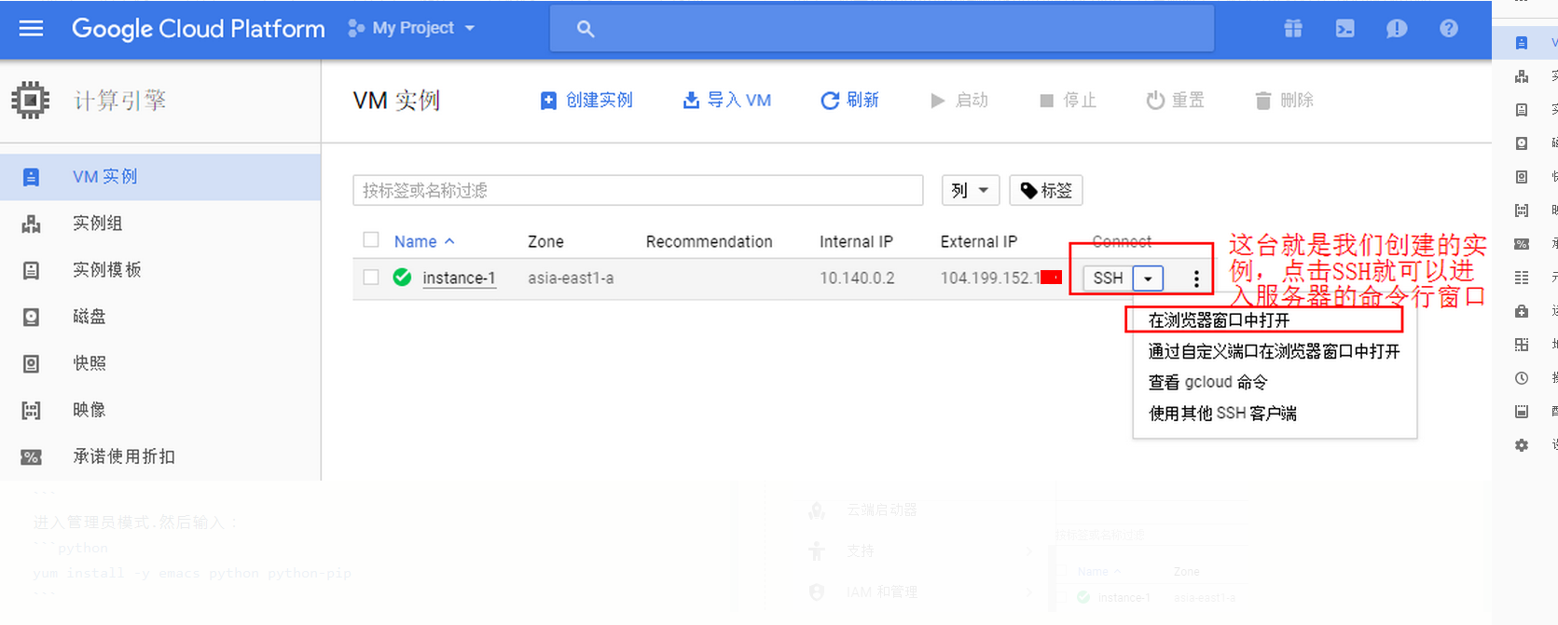Open the 列 columns dropdown
The height and width of the screenshot is (625, 1558).
pyautogui.click(x=971, y=190)
